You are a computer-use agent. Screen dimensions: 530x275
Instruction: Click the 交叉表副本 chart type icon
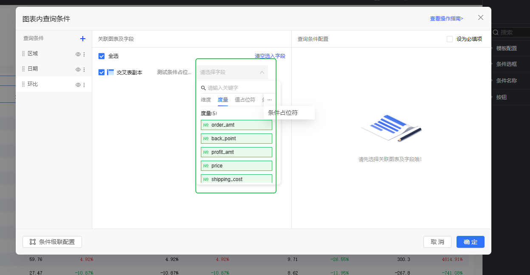click(x=110, y=72)
